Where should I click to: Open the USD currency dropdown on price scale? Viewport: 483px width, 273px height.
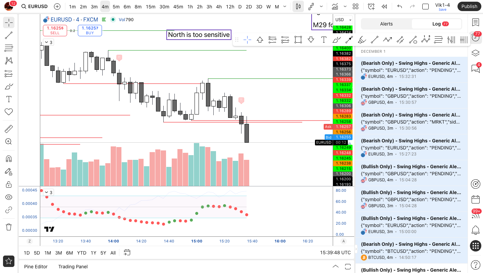[x=343, y=20]
